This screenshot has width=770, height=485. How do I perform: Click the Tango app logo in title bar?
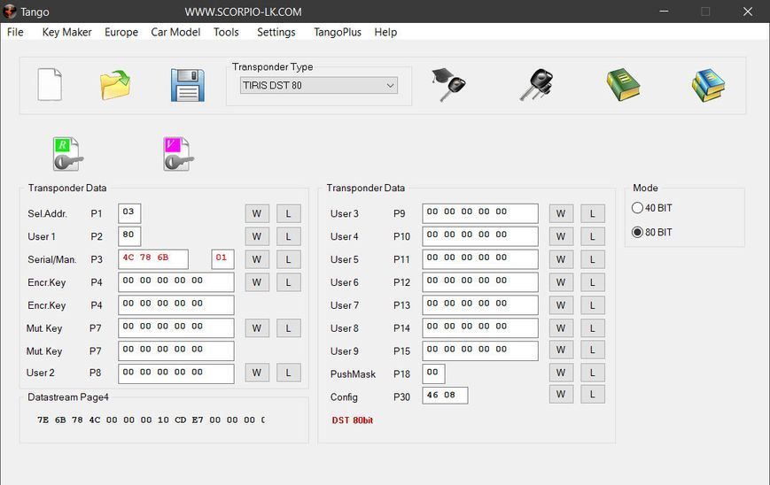(x=10, y=12)
